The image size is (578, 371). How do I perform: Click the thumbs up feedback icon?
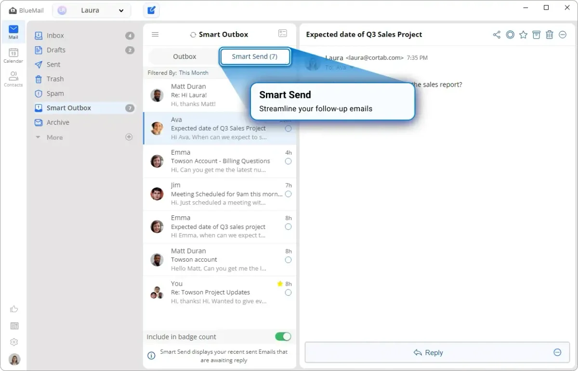[x=14, y=309]
